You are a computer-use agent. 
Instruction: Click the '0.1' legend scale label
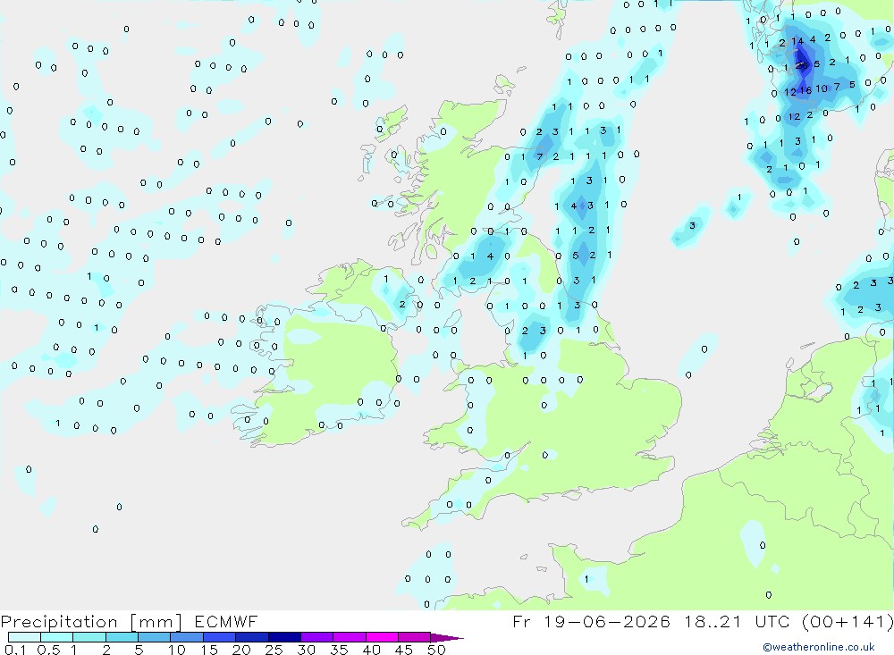tap(15, 650)
